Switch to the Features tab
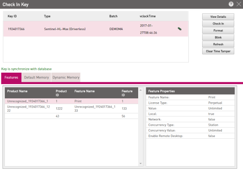Viewport: 243px width, 171px height. pyautogui.click(x=11, y=78)
